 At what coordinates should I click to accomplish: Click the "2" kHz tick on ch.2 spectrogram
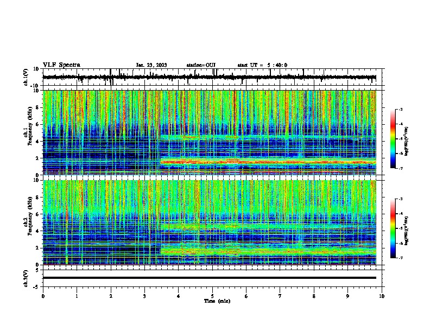coord(37,248)
